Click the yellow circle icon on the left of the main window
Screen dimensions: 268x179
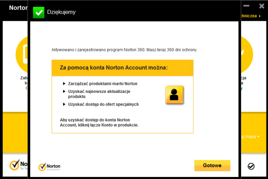pyautogui.click(x=22, y=54)
